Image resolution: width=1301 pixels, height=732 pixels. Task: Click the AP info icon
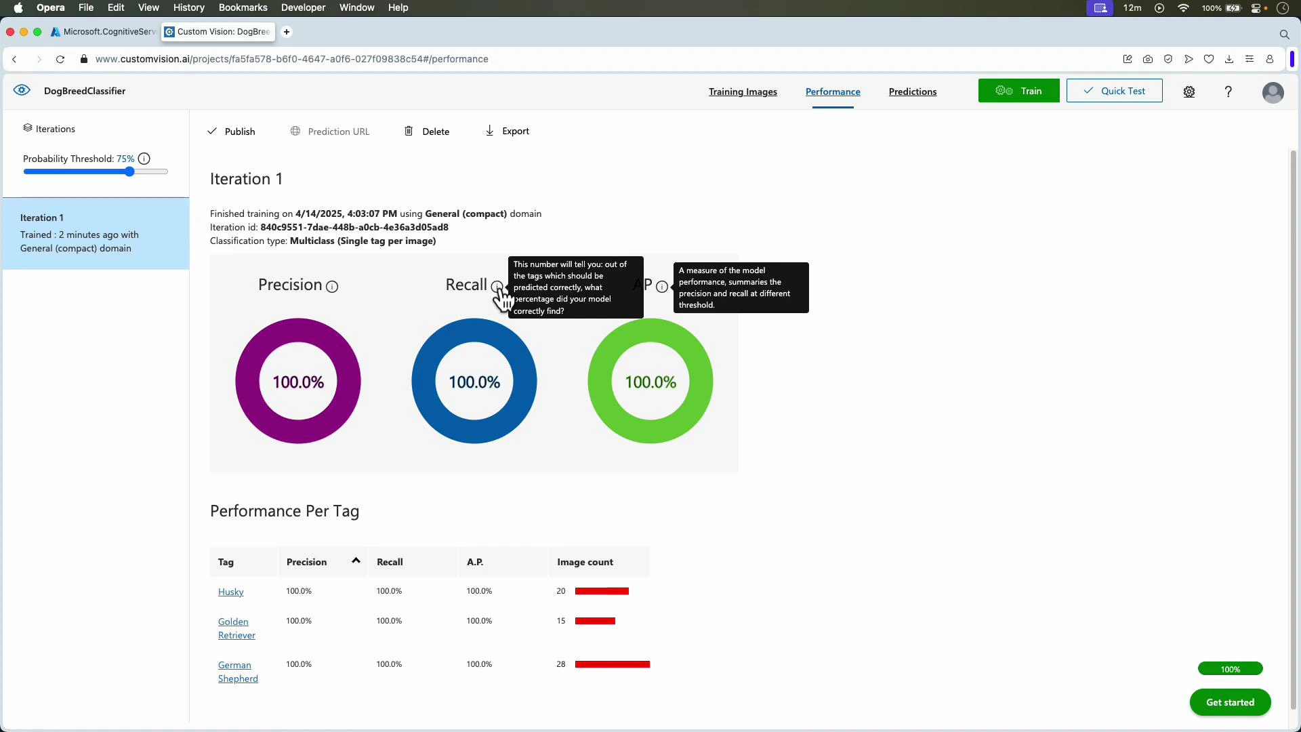(662, 287)
